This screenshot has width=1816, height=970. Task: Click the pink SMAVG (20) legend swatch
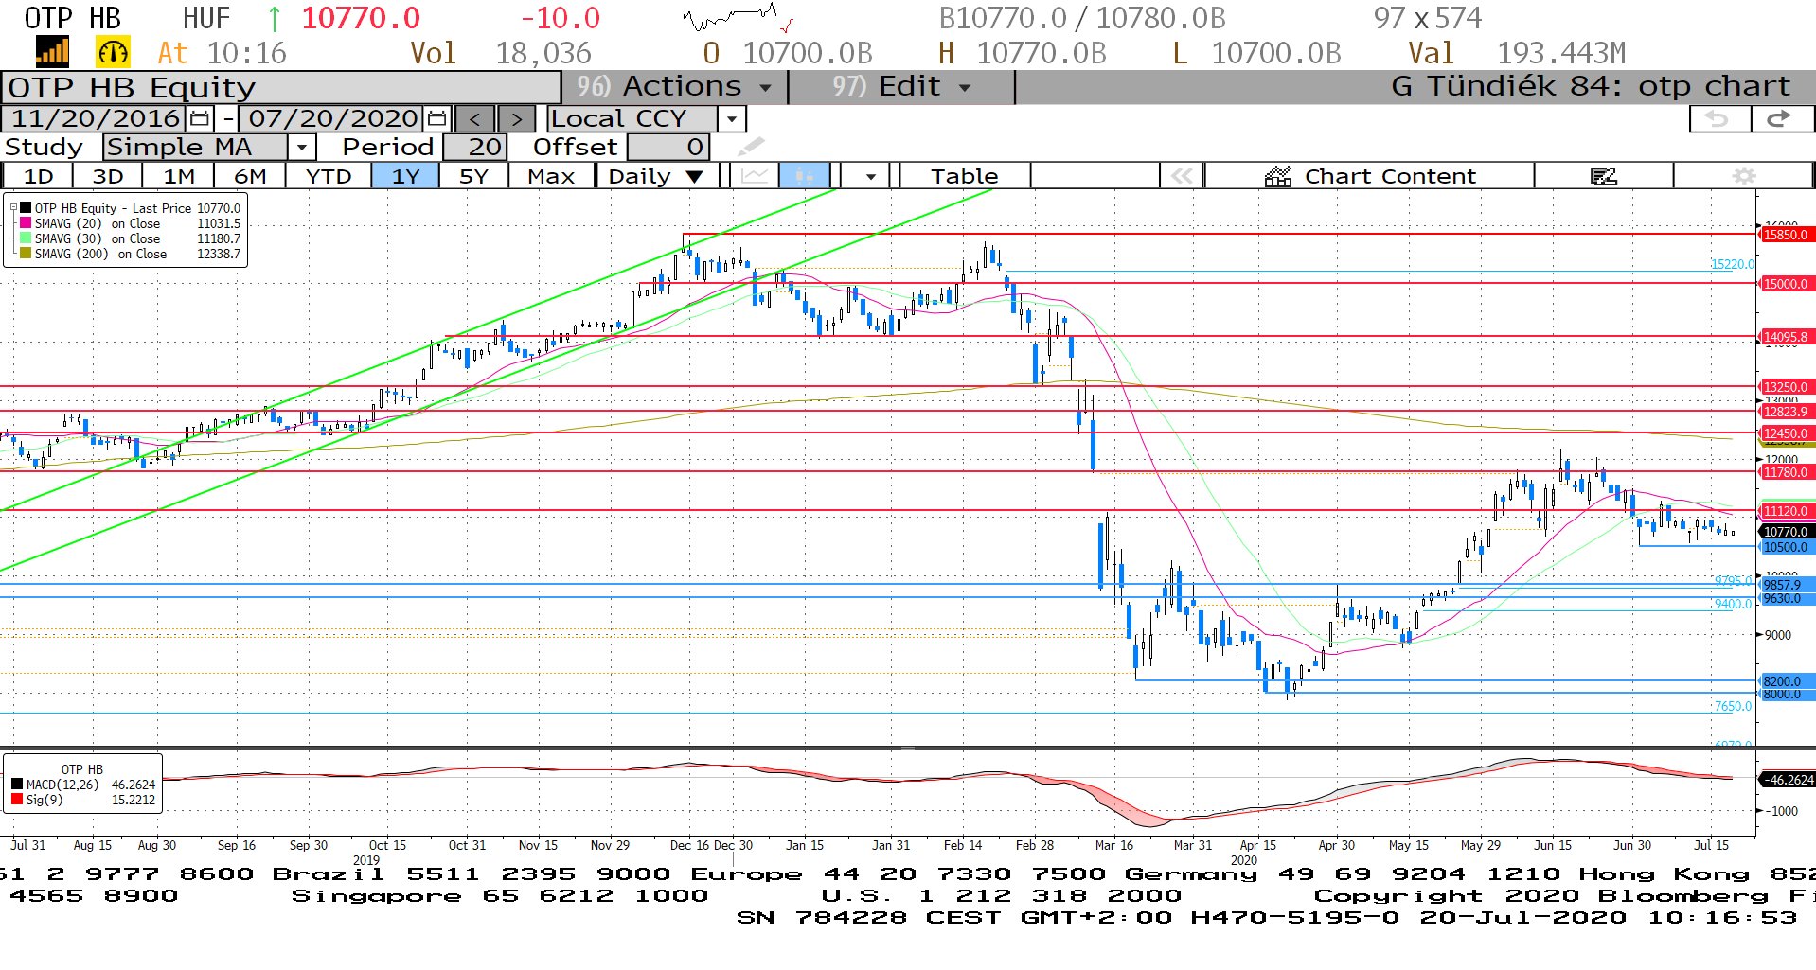point(26,223)
